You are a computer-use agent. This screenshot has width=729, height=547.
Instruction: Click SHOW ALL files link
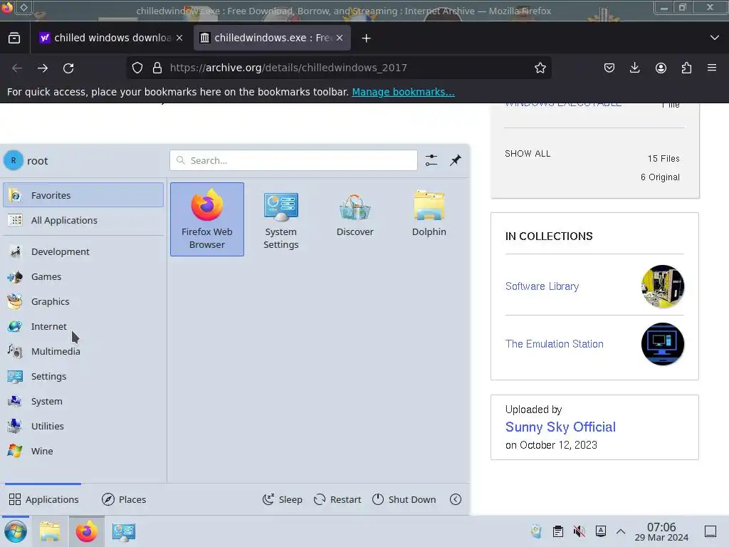pos(528,154)
